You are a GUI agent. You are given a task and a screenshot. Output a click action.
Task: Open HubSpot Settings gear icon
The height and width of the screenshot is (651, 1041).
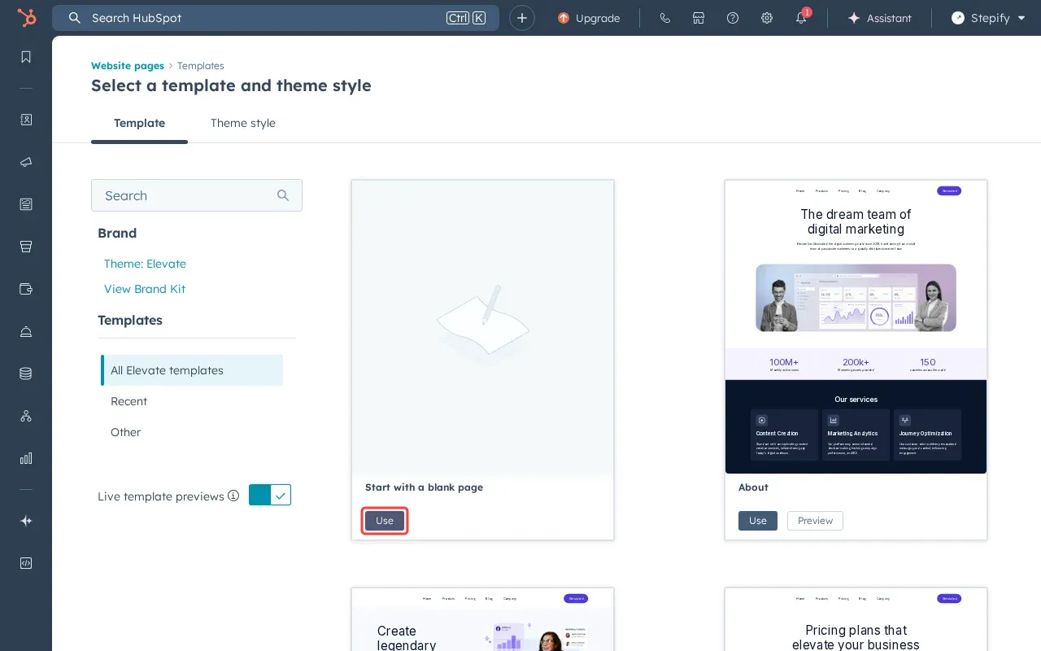(766, 18)
